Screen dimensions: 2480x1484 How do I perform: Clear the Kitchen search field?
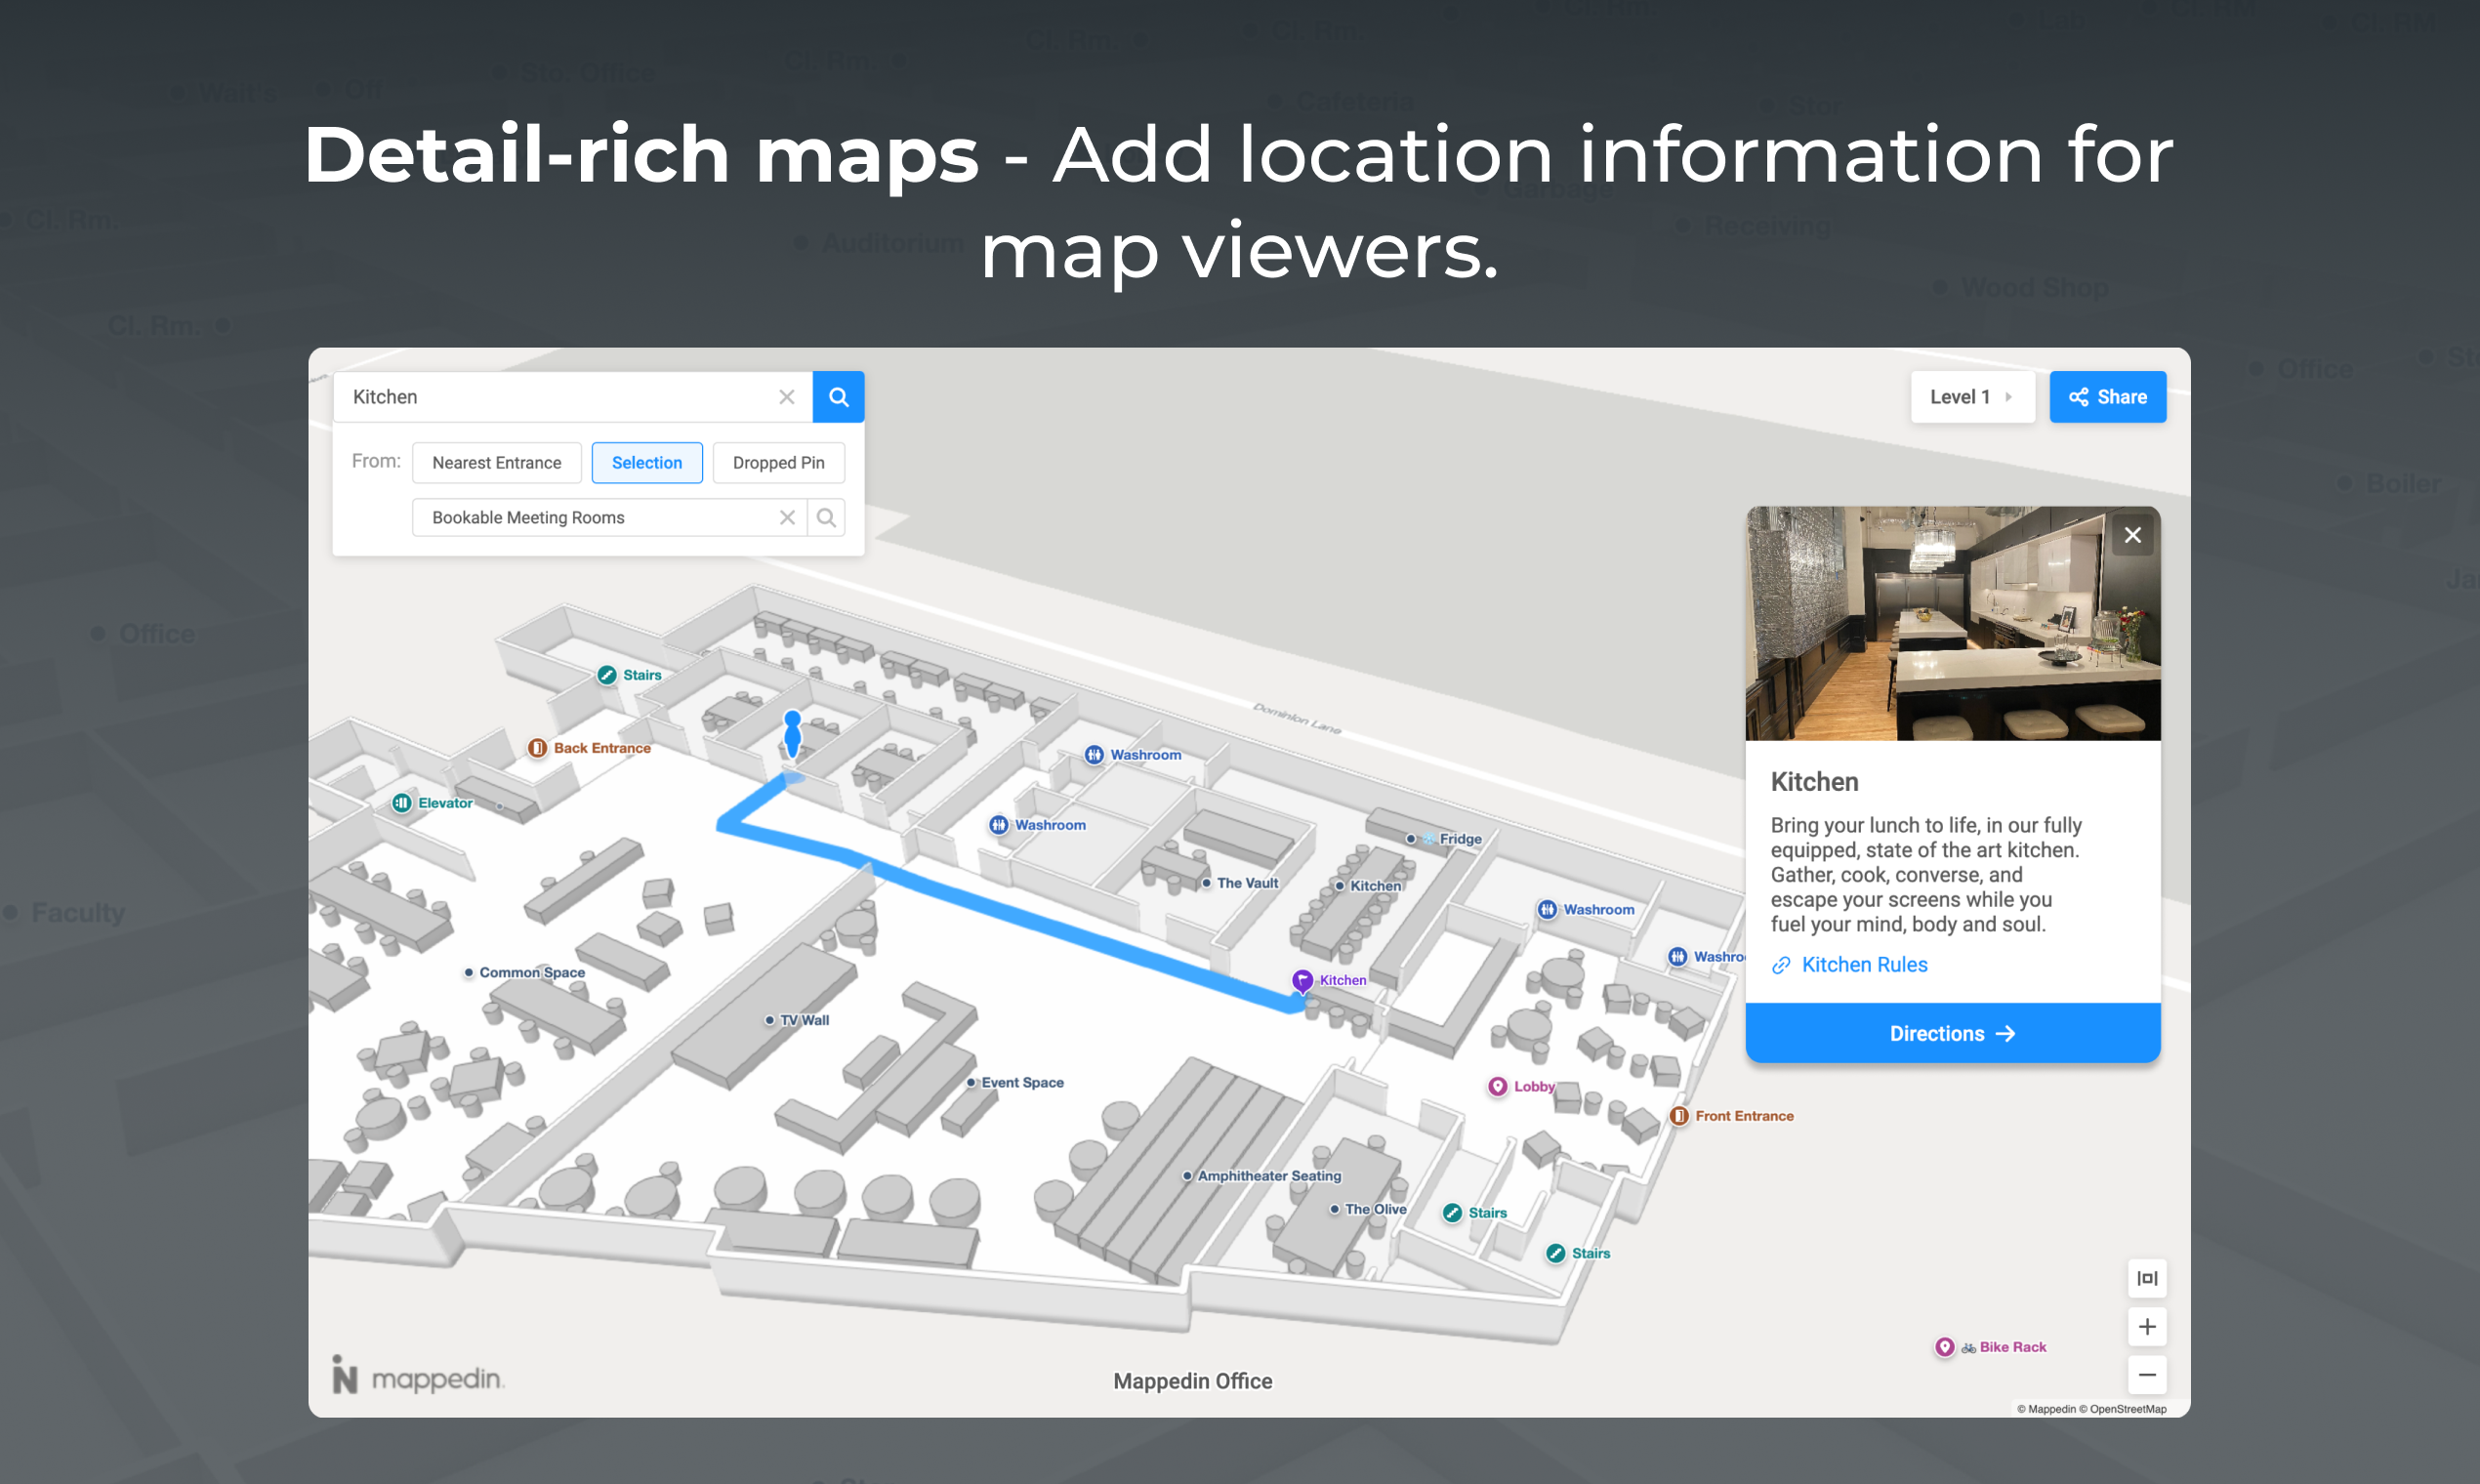(787, 397)
